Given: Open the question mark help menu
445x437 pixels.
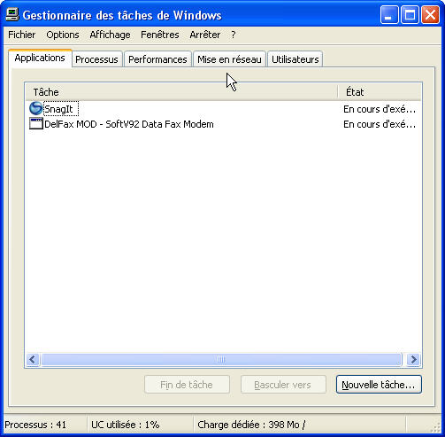Looking at the screenshot, I should click(234, 35).
